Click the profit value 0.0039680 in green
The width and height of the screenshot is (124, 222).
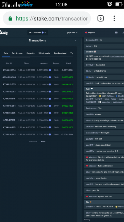click(67, 77)
